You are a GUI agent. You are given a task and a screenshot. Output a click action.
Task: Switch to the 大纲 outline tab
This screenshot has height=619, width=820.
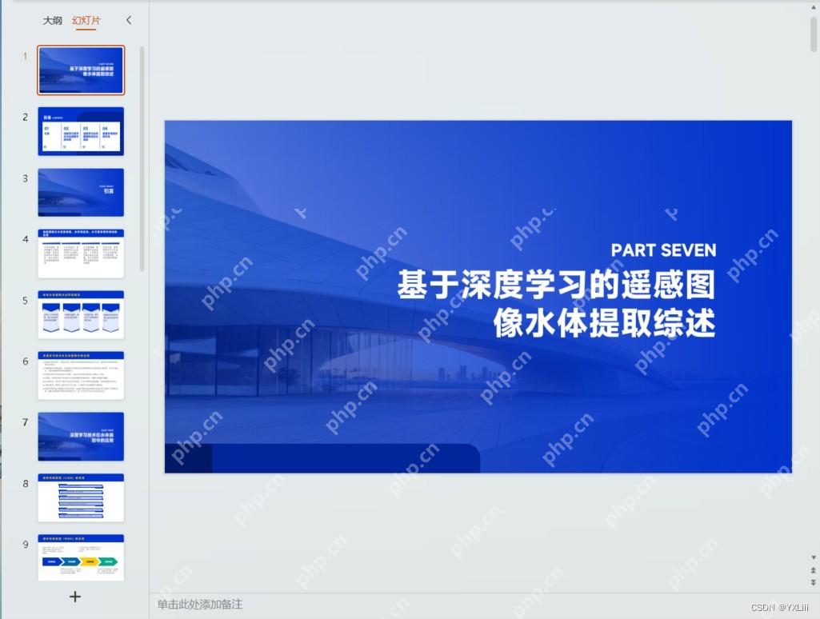click(x=52, y=20)
